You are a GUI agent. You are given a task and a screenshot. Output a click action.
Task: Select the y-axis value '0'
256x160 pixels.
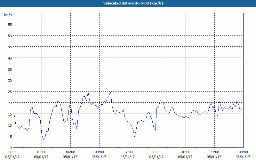pos(11,148)
